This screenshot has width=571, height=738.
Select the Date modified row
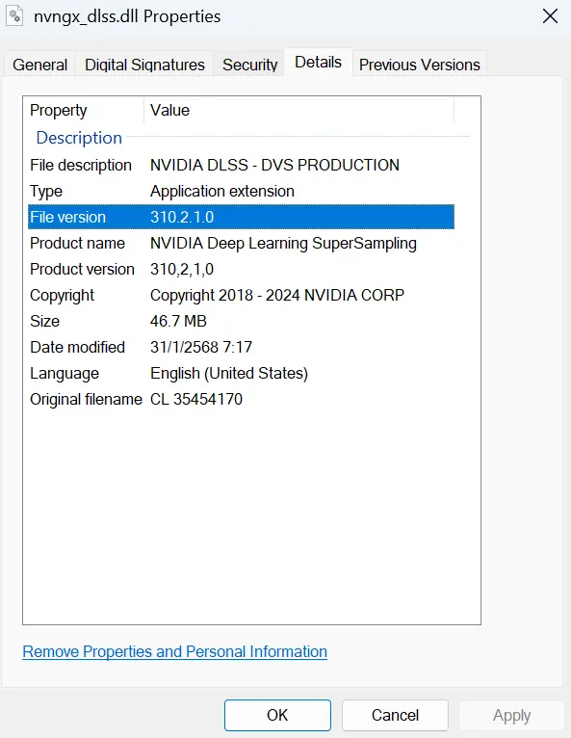coord(241,348)
